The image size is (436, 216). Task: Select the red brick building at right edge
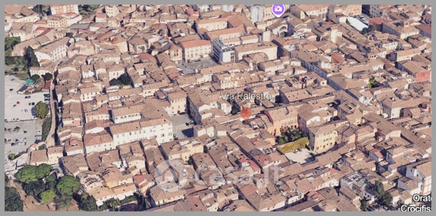click(422, 76)
